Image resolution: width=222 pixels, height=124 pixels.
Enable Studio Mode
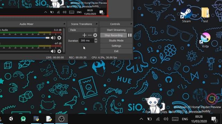[x=116, y=41]
